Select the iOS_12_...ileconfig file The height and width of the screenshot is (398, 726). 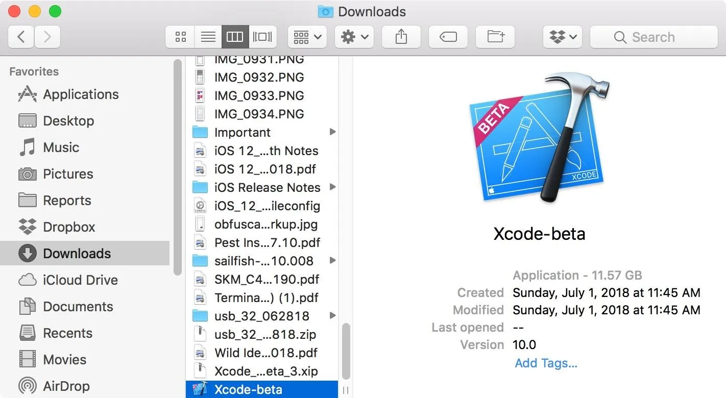point(262,206)
